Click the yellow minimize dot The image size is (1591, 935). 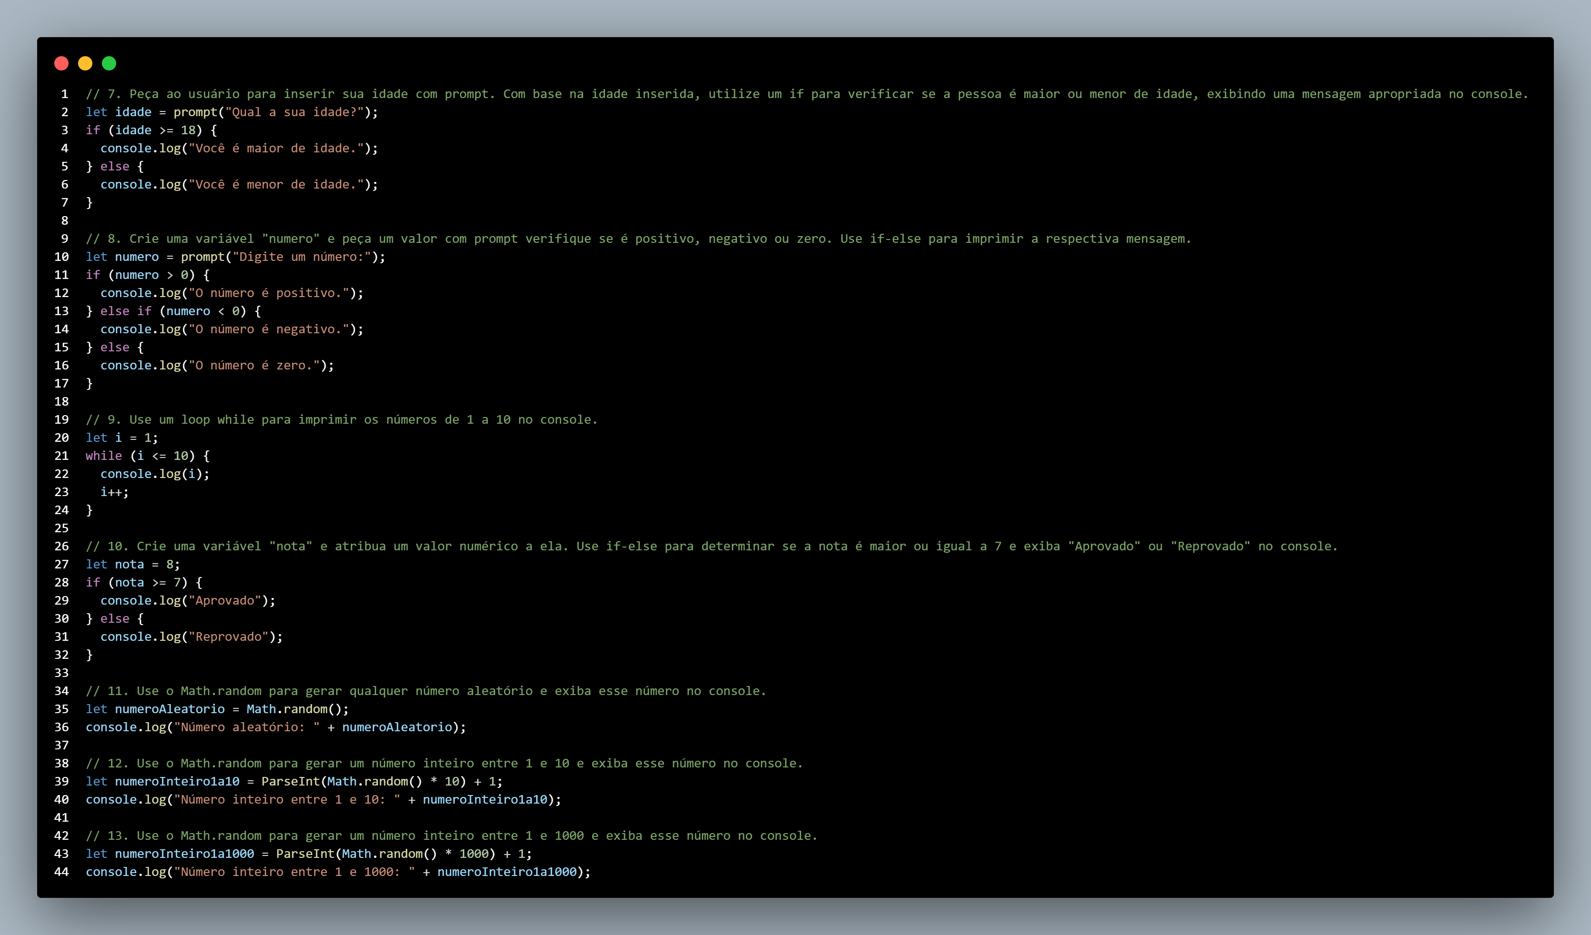pos(85,63)
